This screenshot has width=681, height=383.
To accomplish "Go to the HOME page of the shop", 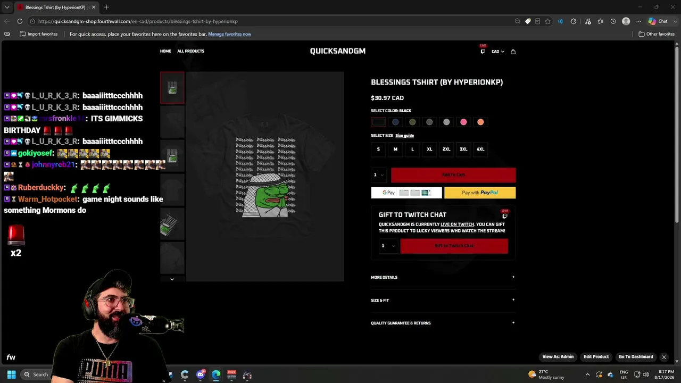I will tap(165, 51).
